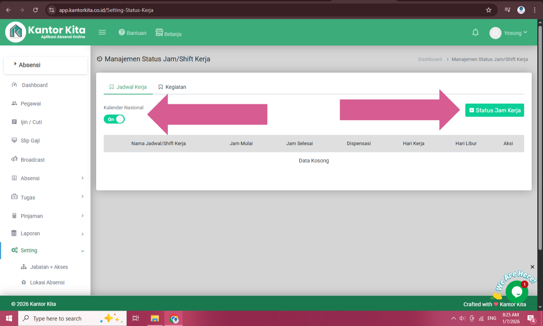Image resolution: width=543 pixels, height=326 pixels.
Task: Bookmark page with star icon
Action: point(489,10)
